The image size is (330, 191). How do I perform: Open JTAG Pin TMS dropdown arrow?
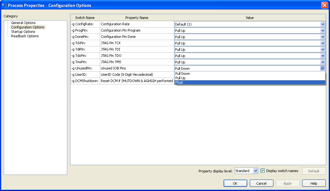323,62
